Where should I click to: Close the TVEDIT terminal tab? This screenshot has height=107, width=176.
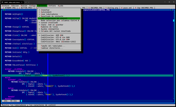click(x=22, y=2)
